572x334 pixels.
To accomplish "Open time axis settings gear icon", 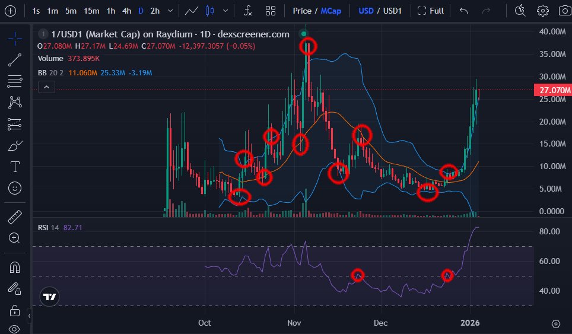I will (x=555, y=323).
